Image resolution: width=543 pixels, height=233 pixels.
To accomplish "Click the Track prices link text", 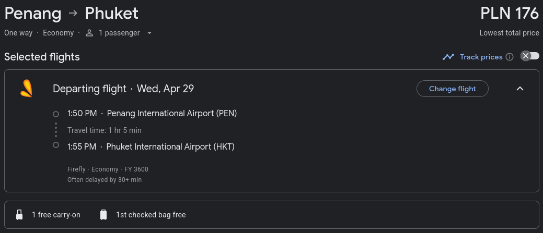I will pyautogui.click(x=481, y=57).
